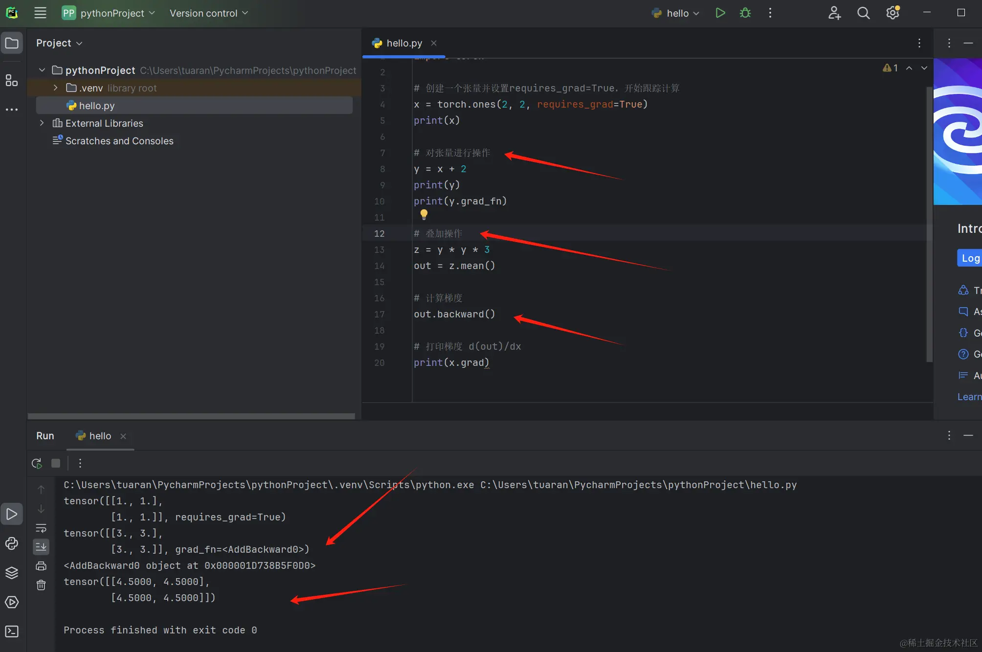Collapse the pythonProject root folder
Image resolution: width=982 pixels, height=652 pixels.
(x=42, y=70)
